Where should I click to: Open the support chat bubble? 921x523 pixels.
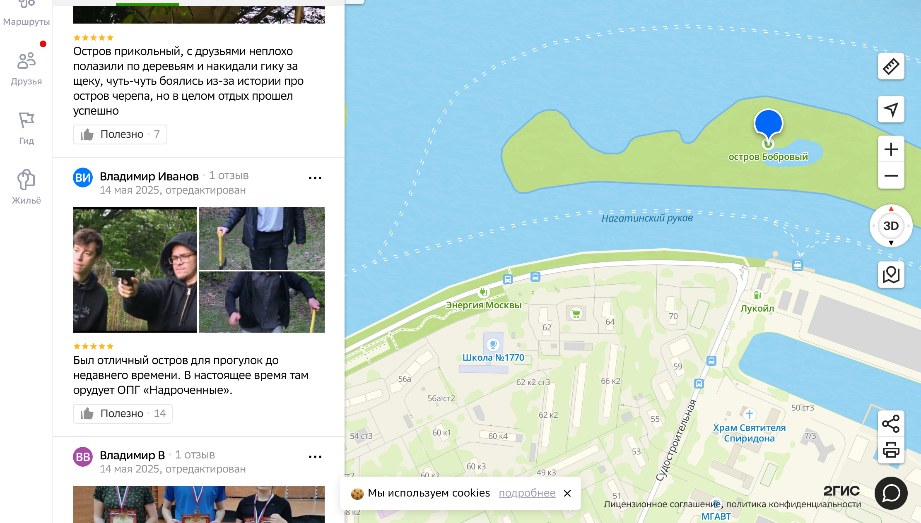(891, 493)
